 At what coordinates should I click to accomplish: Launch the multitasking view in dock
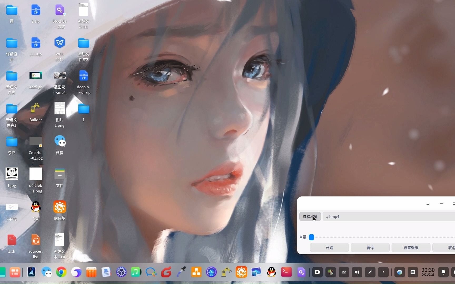[15, 272]
